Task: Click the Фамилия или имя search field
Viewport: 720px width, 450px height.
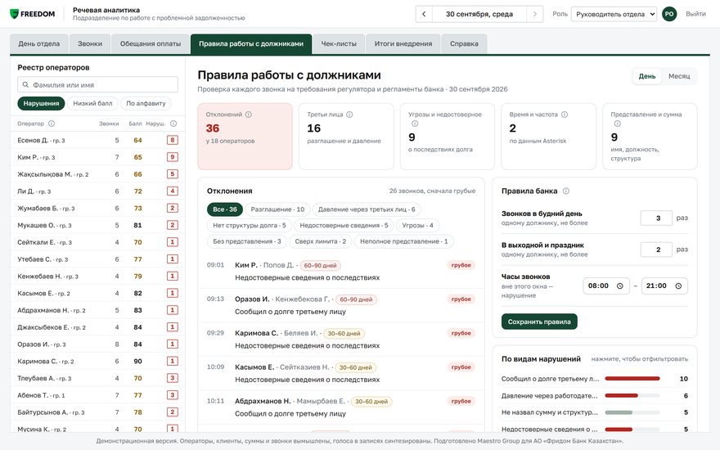Action: 98,85
